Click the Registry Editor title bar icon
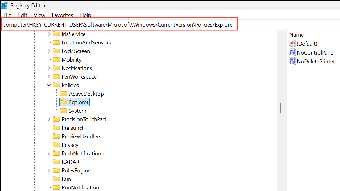The width and height of the screenshot is (340, 191). tap(4, 5)
